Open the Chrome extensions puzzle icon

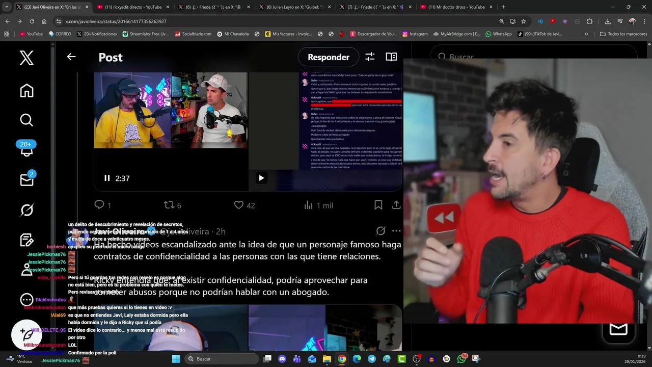tap(589, 21)
